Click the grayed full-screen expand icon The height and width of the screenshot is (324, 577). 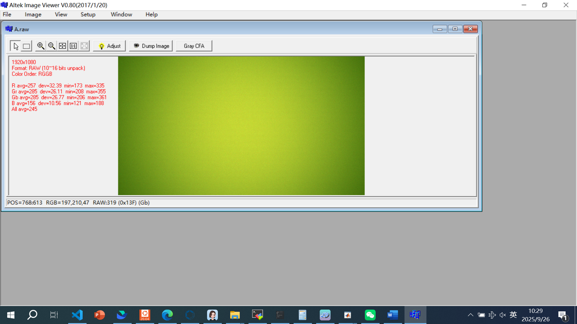coord(84,46)
